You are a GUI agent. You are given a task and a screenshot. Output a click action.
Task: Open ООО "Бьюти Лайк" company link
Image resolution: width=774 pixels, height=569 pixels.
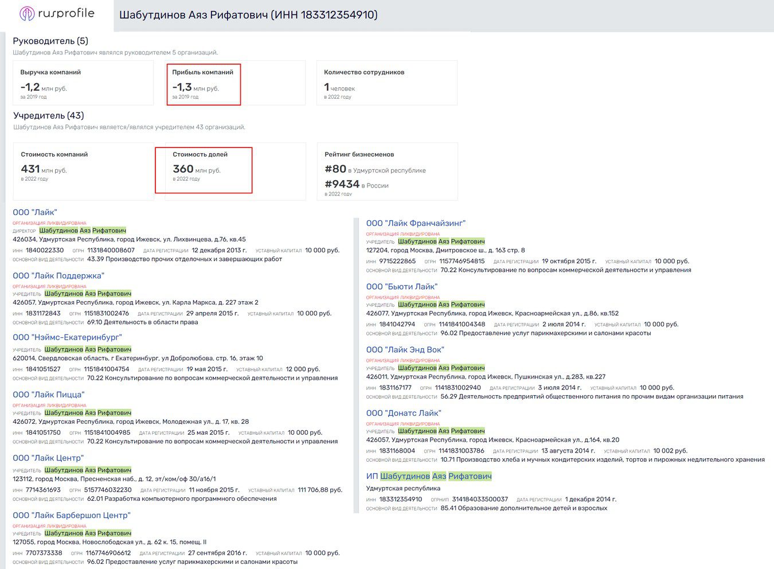pyautogui.click(x=402, y=286)
